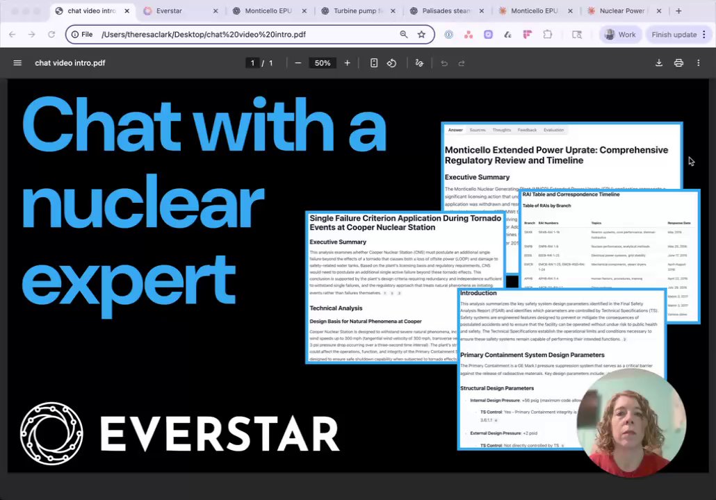Click the EVERSTAR logo text
The image size is (716, 500).
[220, 433]
